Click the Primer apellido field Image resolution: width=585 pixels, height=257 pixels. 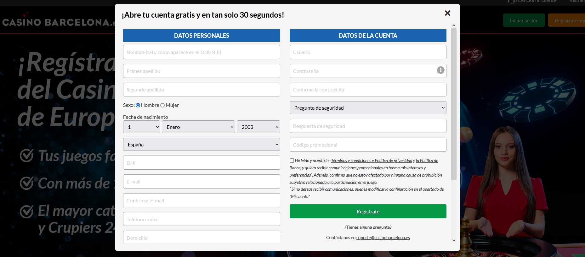202,71
